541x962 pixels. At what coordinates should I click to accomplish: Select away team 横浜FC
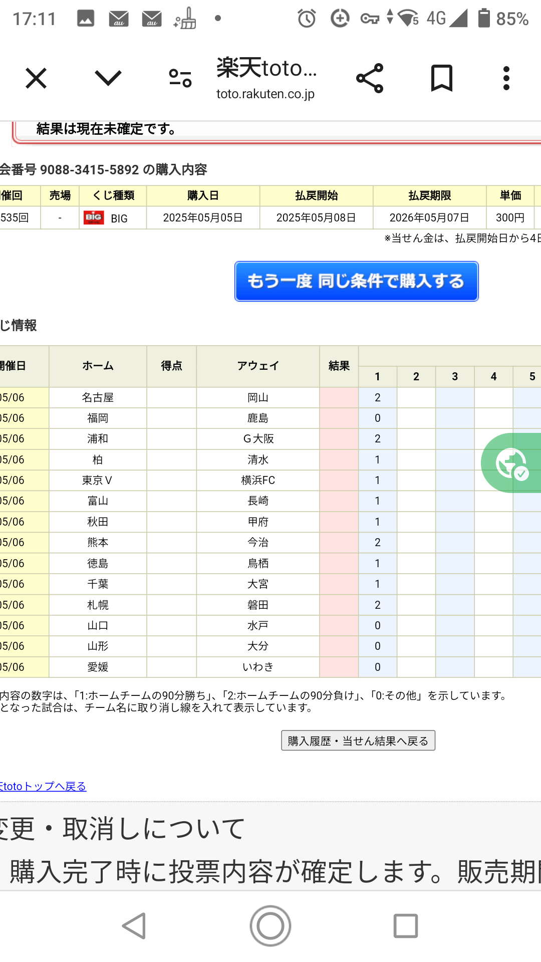pos(258,480)
